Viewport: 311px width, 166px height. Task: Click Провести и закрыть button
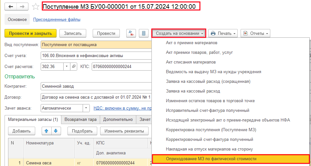(31, 33)
